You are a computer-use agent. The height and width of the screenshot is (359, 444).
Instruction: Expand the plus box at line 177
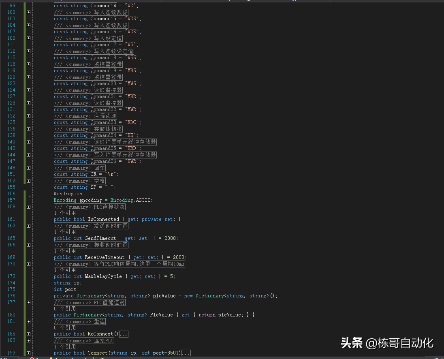pos(28,303)
